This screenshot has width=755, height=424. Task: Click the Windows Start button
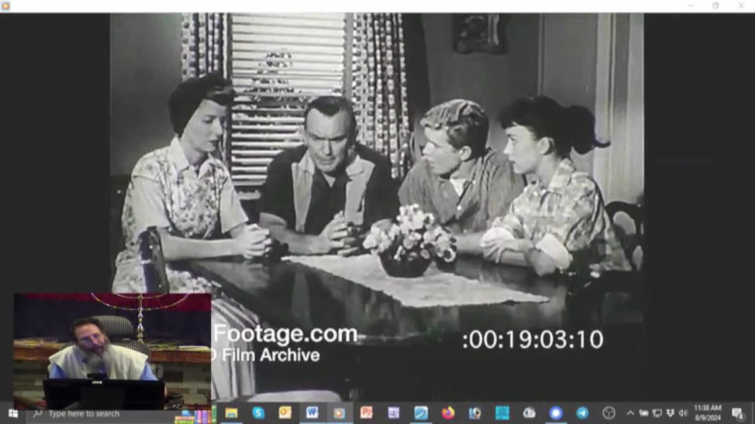click(x=13, y=413)
